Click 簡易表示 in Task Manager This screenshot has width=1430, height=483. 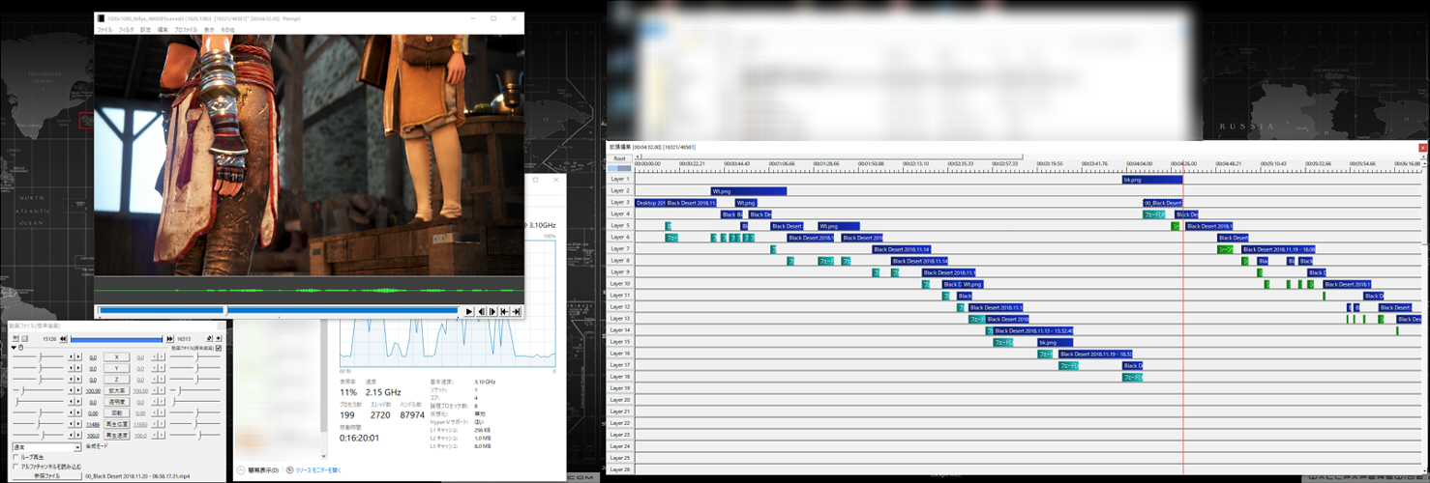[x=264, y=470]
